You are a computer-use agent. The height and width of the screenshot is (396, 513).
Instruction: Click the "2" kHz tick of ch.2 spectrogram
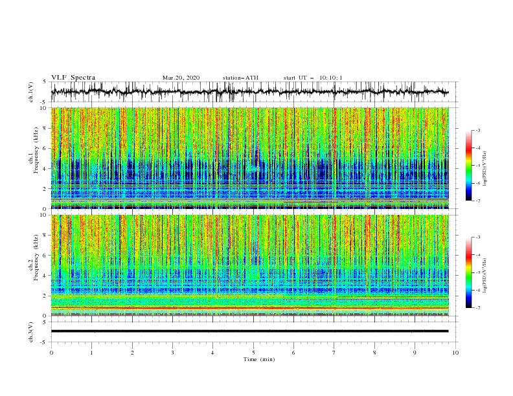point(45,296)
